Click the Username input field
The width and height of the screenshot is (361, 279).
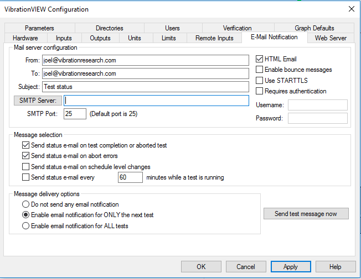pyautogui.click(x=318, y=105)
